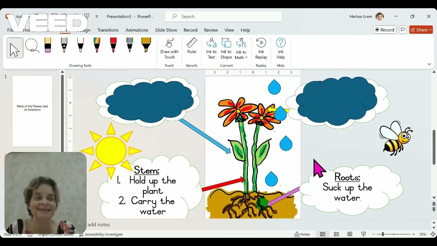This screenshot has width=437, height=246.
Task: Select the Lasso Select tool
Action: 32,46
